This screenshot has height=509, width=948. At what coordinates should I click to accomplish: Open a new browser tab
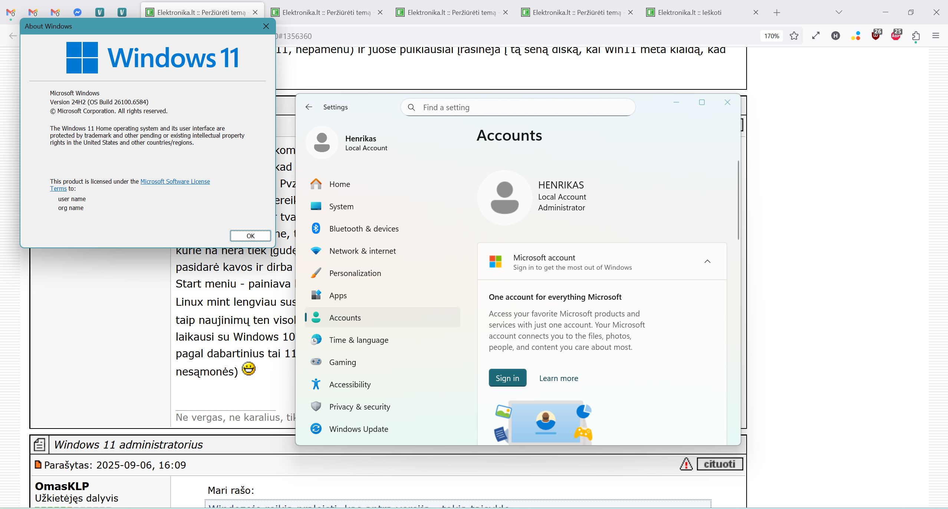(777, 13)
